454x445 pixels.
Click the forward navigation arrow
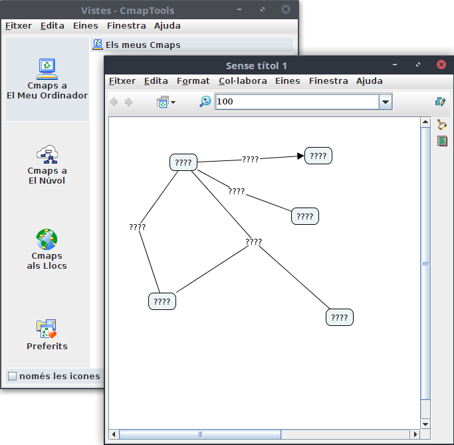point(129,102)
